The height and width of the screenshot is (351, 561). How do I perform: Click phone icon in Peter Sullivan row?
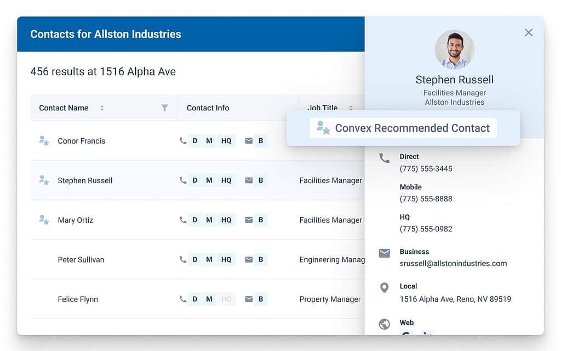183,259
